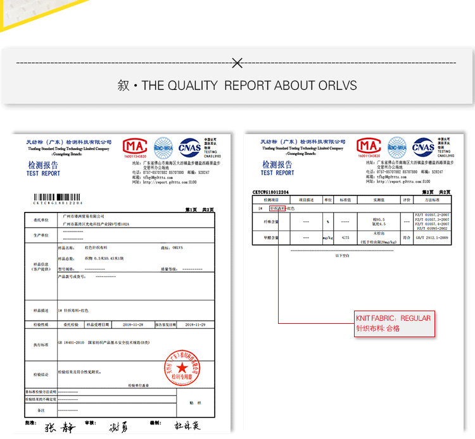Click the red KNIT FABRIC: REGULAR callout box
475x439 pixels.
395,324
